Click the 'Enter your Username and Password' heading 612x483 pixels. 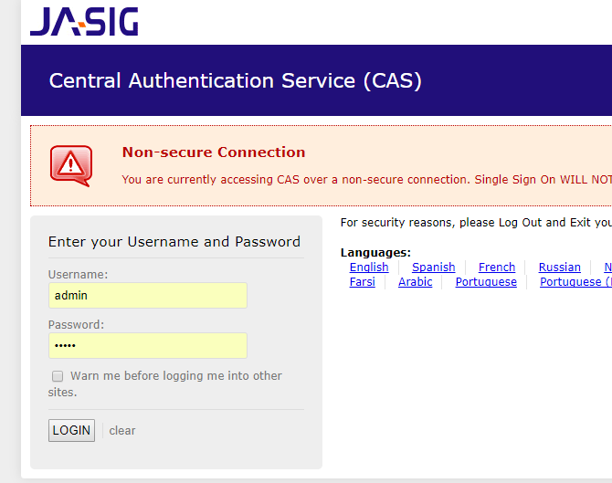174,242
